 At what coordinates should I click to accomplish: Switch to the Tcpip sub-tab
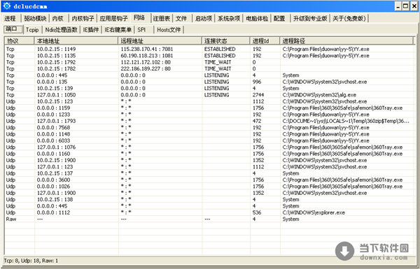tap(32, 29)
